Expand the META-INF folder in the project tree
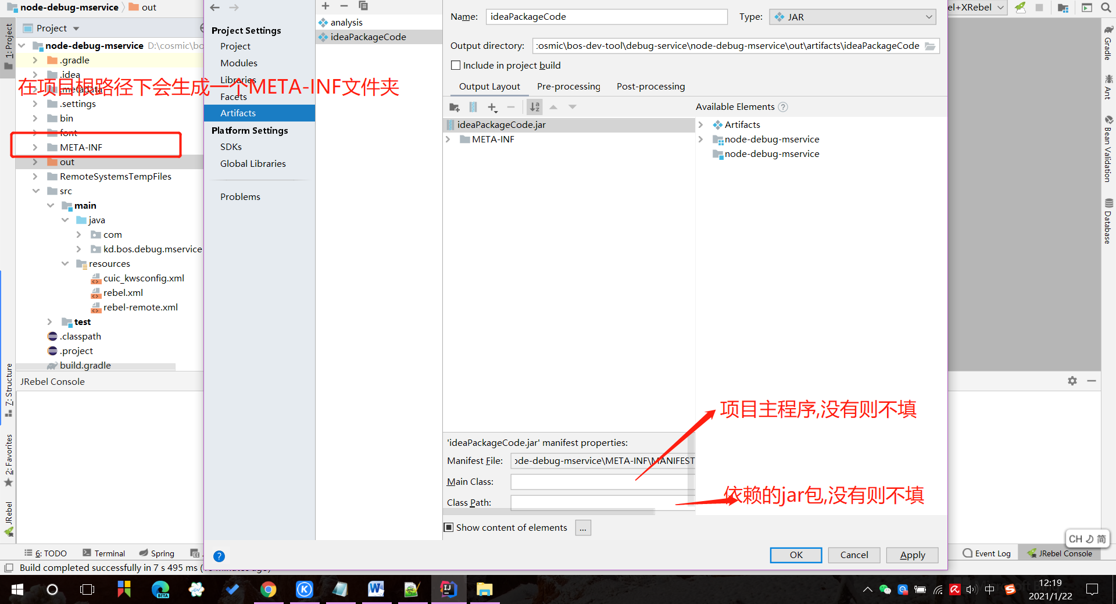 pos(35,148)
